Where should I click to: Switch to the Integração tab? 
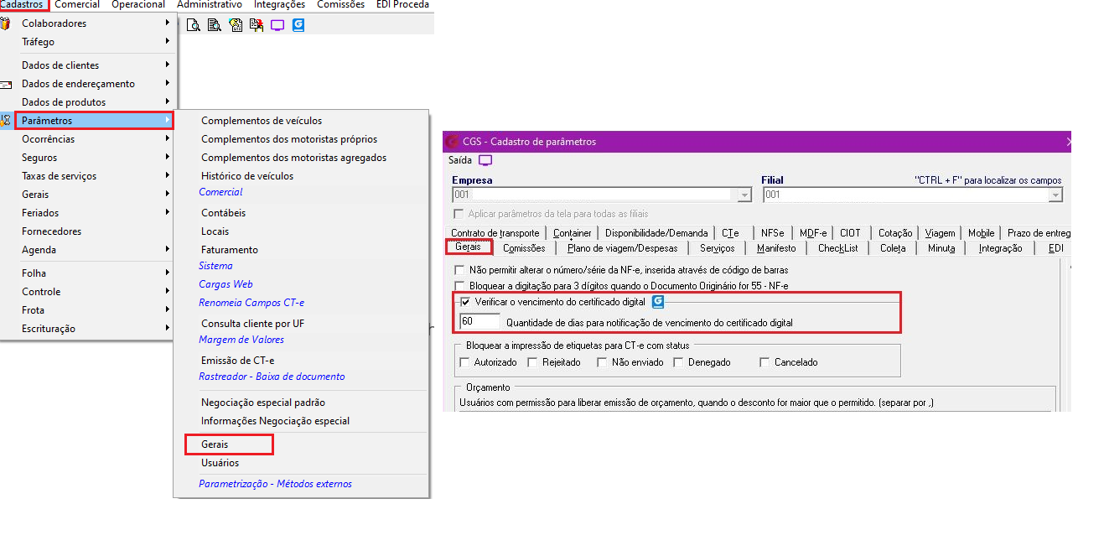click(x=1000, y=248)
